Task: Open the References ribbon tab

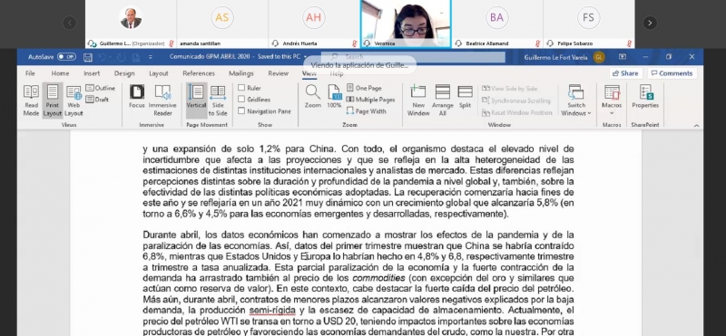Action: tap(199, 73)
